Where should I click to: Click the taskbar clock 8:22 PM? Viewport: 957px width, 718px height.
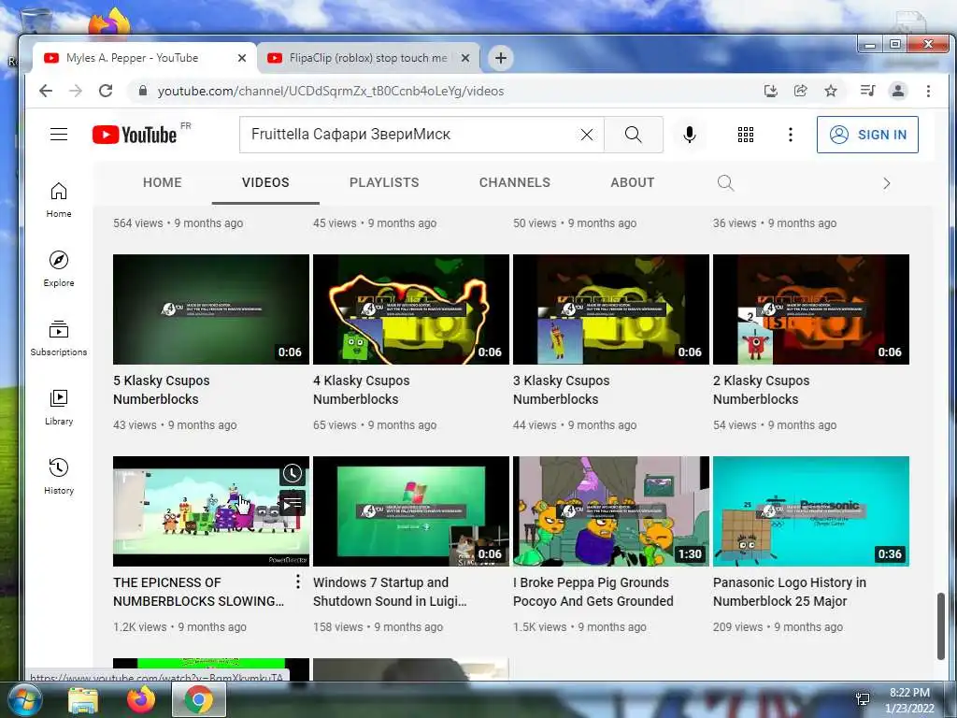point(909,693)
